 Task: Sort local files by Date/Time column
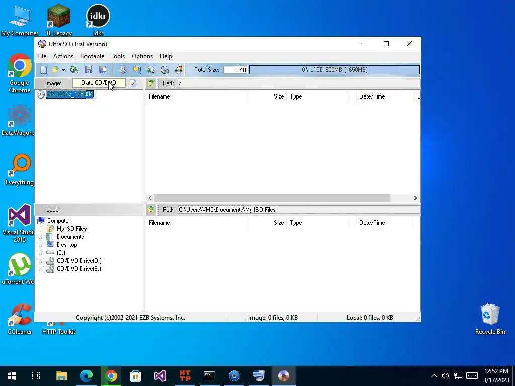[385, 223]
